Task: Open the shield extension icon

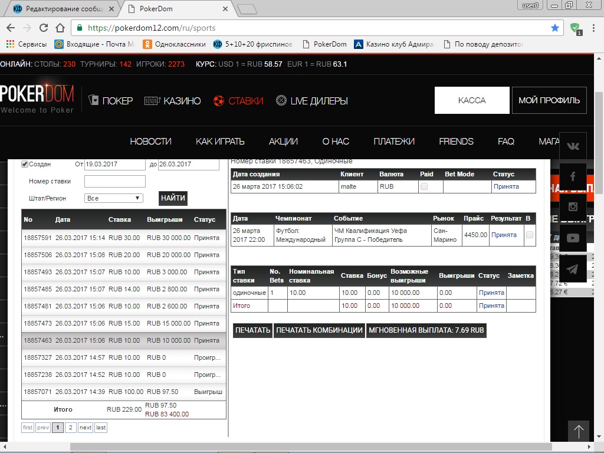Action: tap(576, 28)
